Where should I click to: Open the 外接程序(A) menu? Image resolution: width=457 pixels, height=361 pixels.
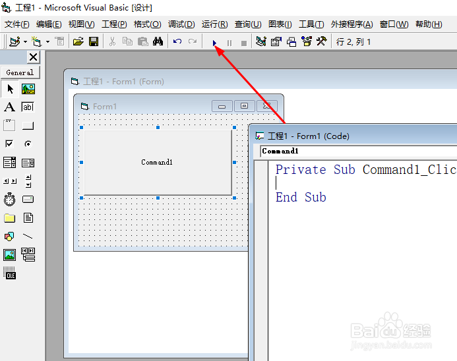[x=351, y=24]
